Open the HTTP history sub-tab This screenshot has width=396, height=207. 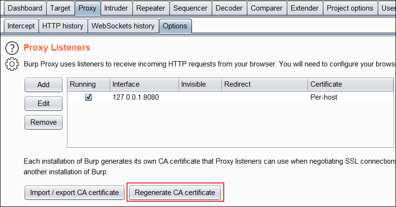[x=63, y=26]
